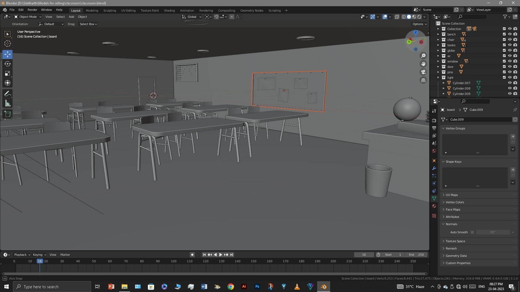
Task: Switch to rendered viewport shading
Action: pyautogui.click(x=419, y=17)
